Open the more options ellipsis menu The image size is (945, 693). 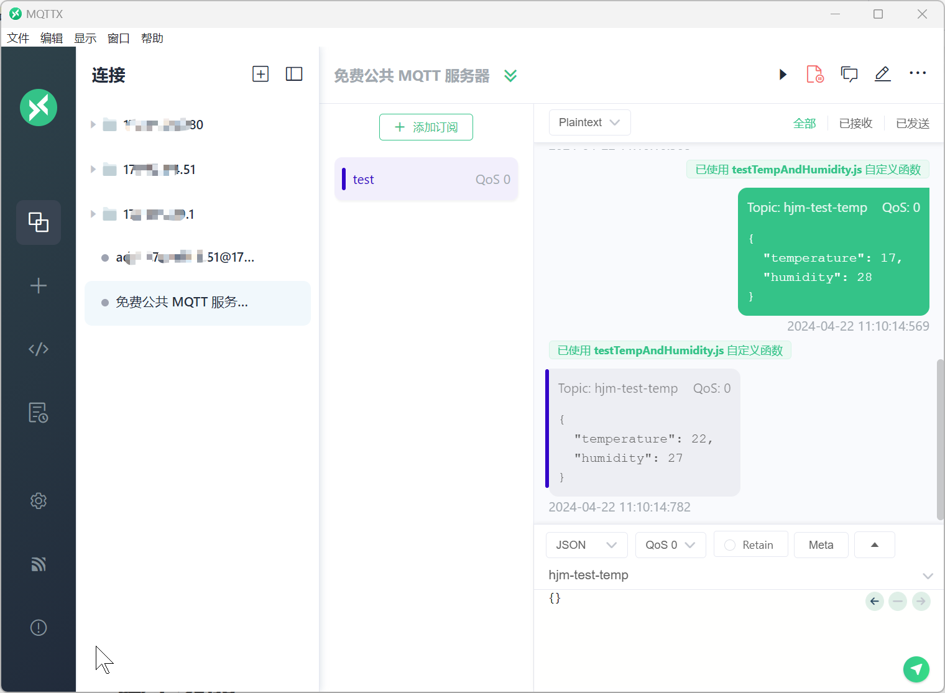click(x=918, y=73)
